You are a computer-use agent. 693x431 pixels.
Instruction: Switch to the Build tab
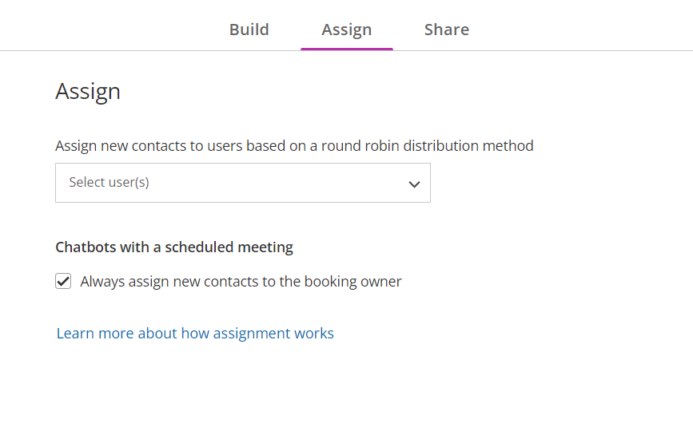pyautogui.click(x=249, y=30)
